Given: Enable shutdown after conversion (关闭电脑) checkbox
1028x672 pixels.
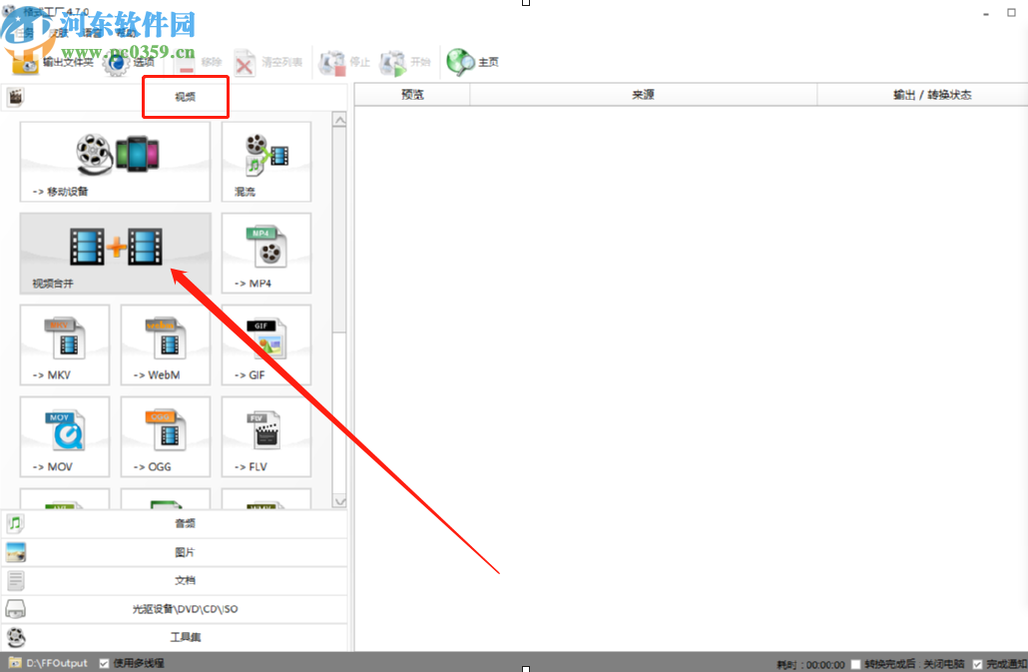Looking at the screenshot, I should tap(855, 664).
